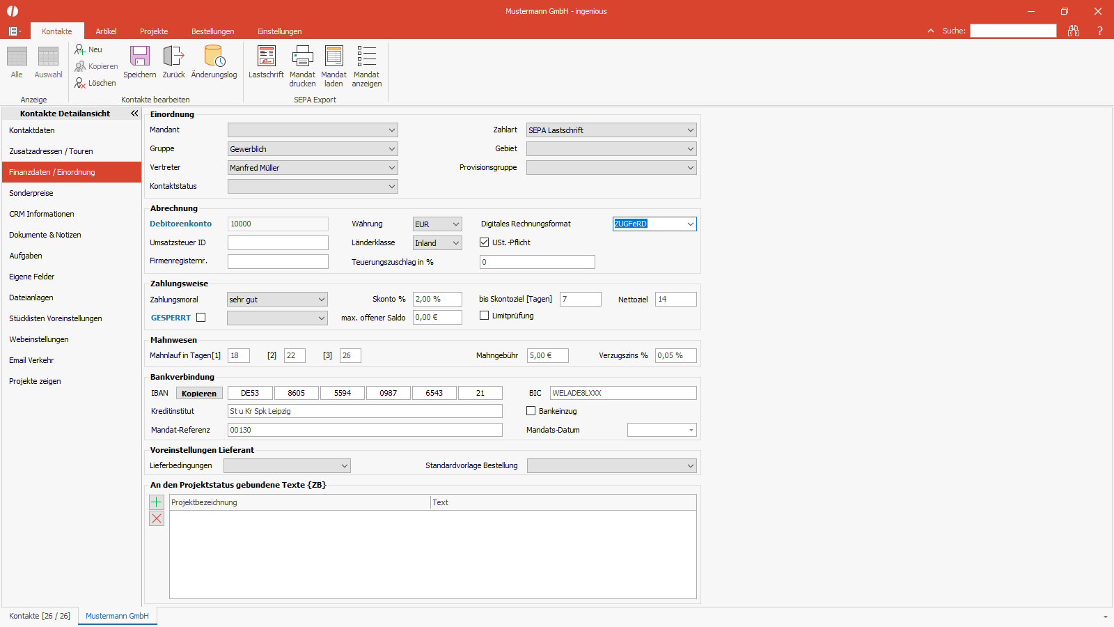Click the Speichern floppy disk icon
1114x627 pixels.
[x=140, y=56]
